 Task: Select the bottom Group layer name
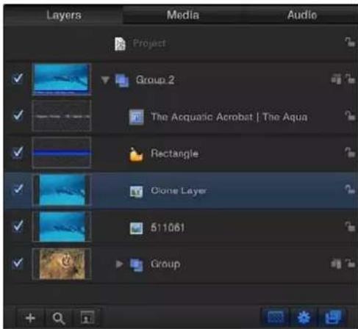tap(165, 264)
